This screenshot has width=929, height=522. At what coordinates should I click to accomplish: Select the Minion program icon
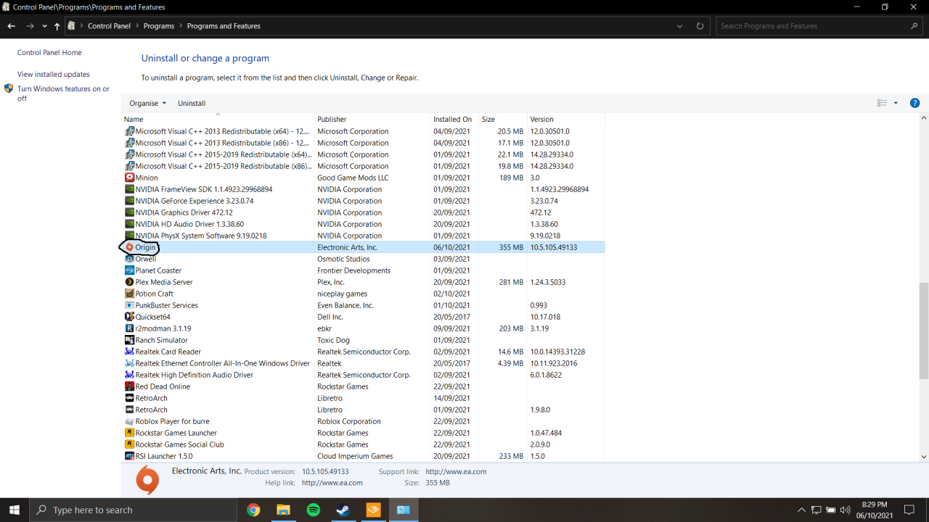[129, 178]
